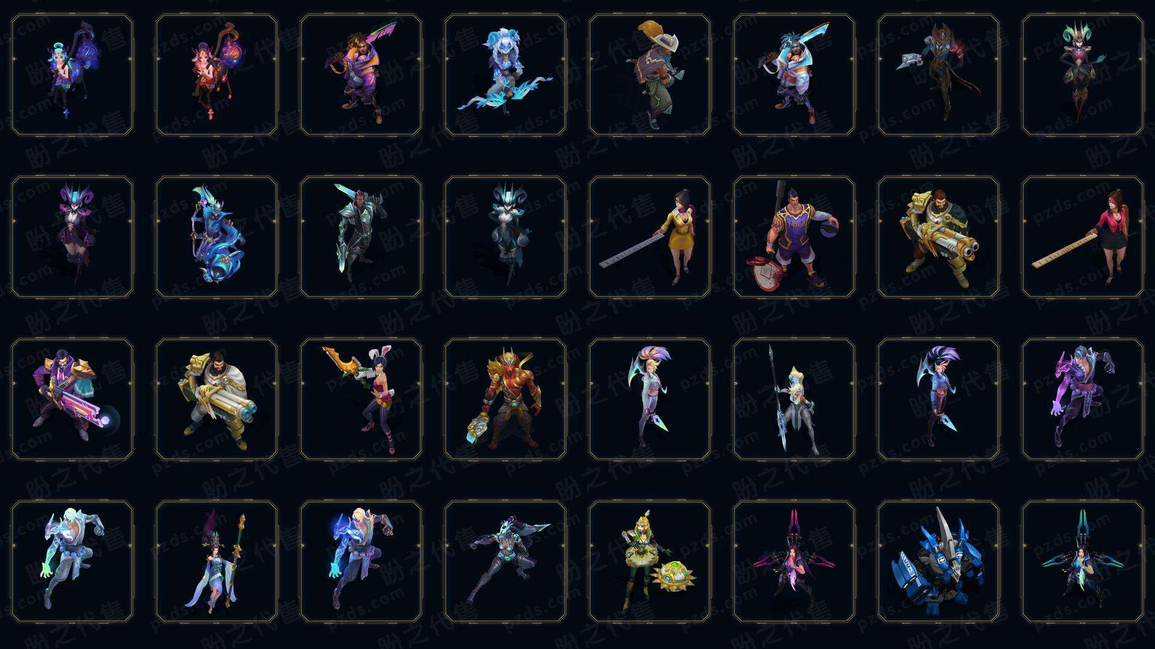The width and height of the screenshot is (1155, 649).
Task: Pick the purple-suited skin with giant cannon
Action: (72, 399)
